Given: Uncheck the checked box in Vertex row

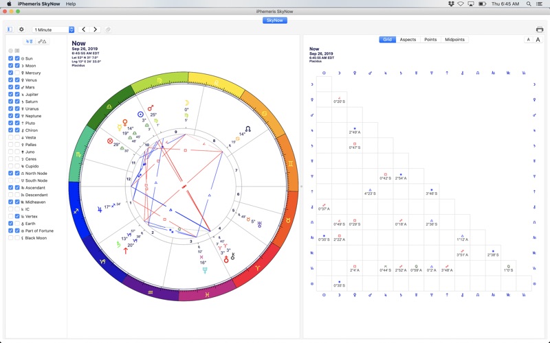Looking at the screenshot, I should click(17, 216).
